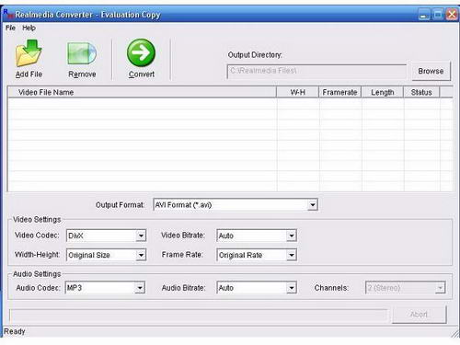Open the Channels 2 (Stereo) dropdown

tap(405, 288)
